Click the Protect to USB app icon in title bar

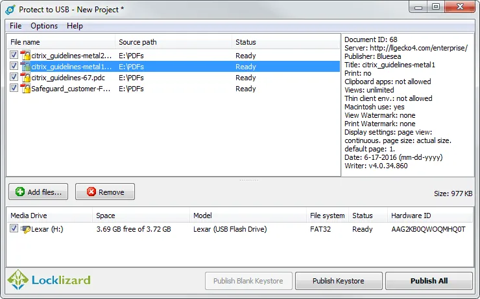point(10,10)
